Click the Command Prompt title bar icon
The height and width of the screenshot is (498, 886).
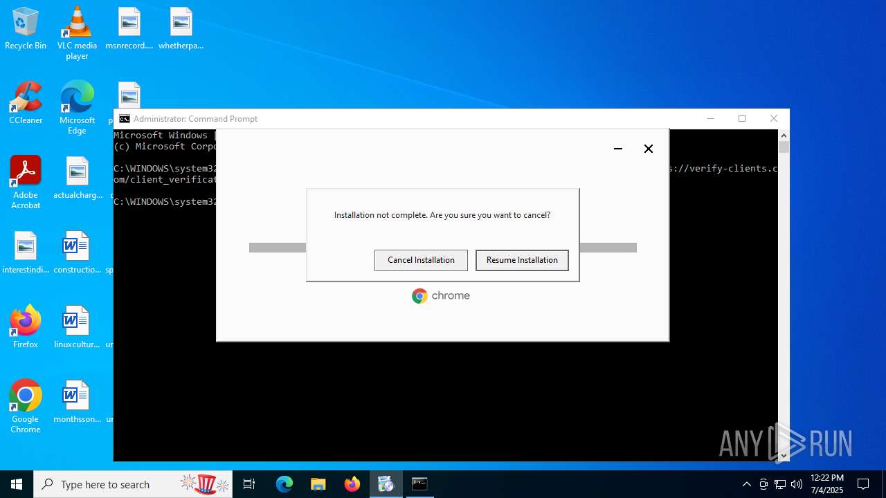pos(125,119)
